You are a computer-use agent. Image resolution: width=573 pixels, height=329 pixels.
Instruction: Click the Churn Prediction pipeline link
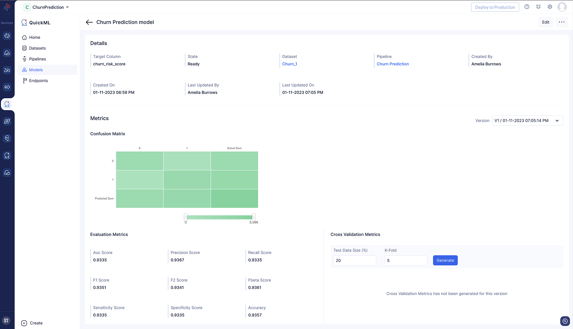tap(393, 64)
